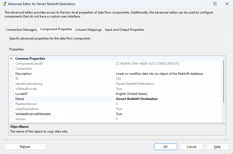Maximize the Advanced Editor window
The height and width of the screenshot is (154, 233).
pyautogui.click(x=215, y=4)
